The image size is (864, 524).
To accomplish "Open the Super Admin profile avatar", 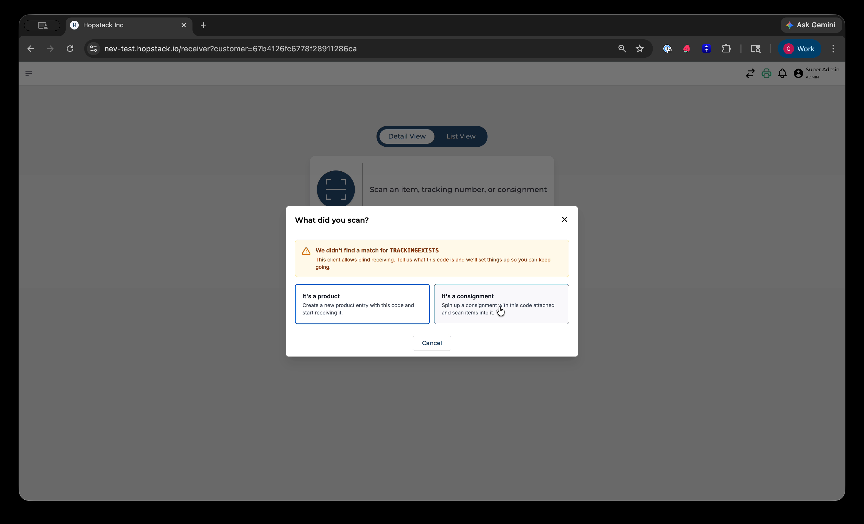I will [798, 73].
